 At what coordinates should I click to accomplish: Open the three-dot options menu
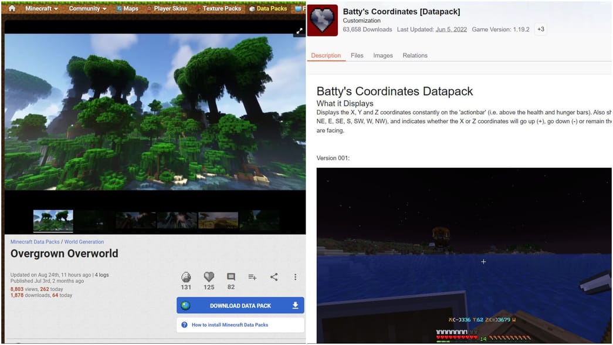[296, 278]
